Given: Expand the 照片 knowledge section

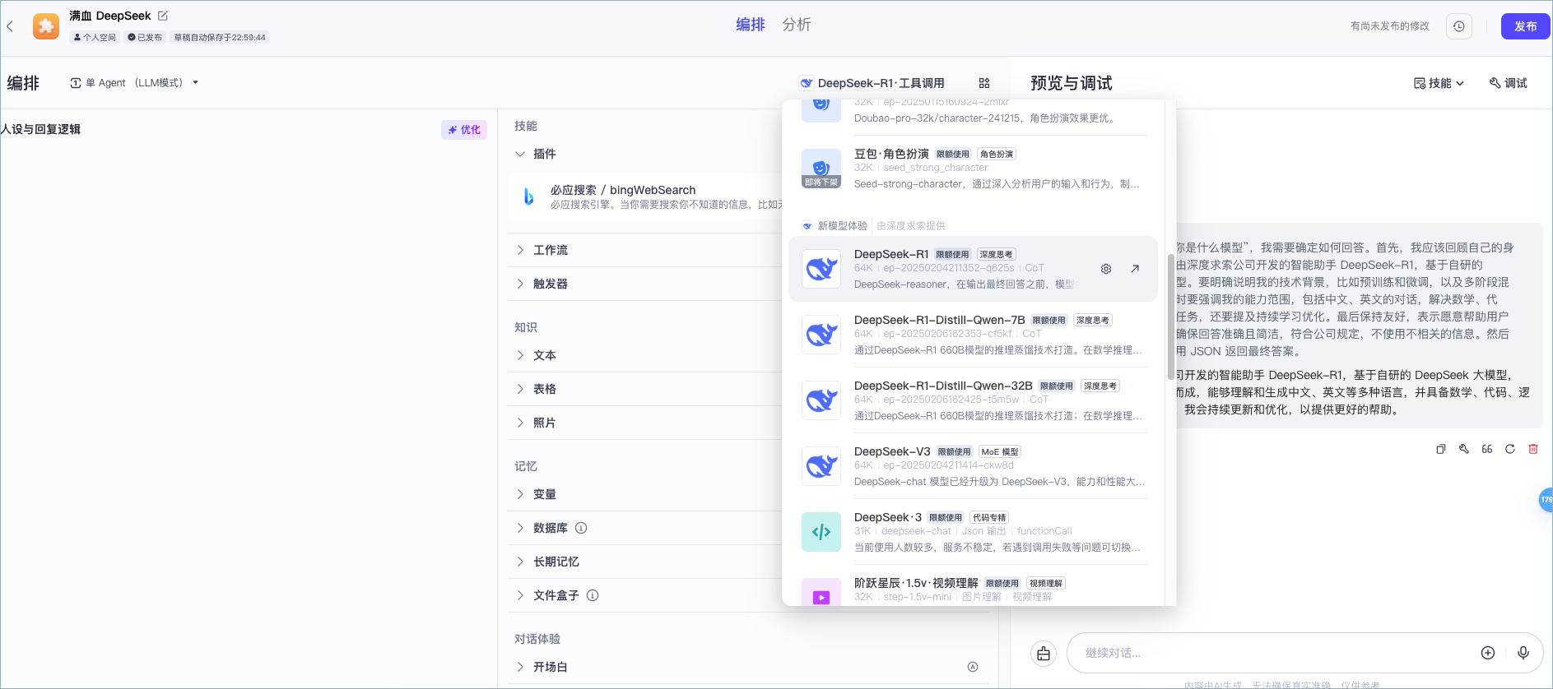Looking at the screenshot, I should point(519,423).
